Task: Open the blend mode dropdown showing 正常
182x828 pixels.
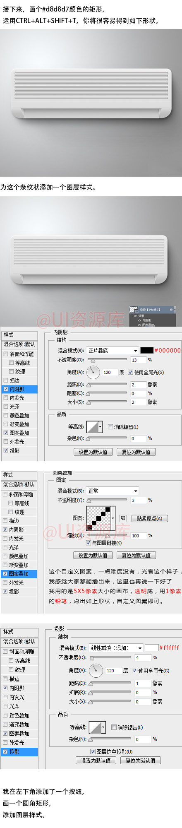Action: (x=113, y=491)
